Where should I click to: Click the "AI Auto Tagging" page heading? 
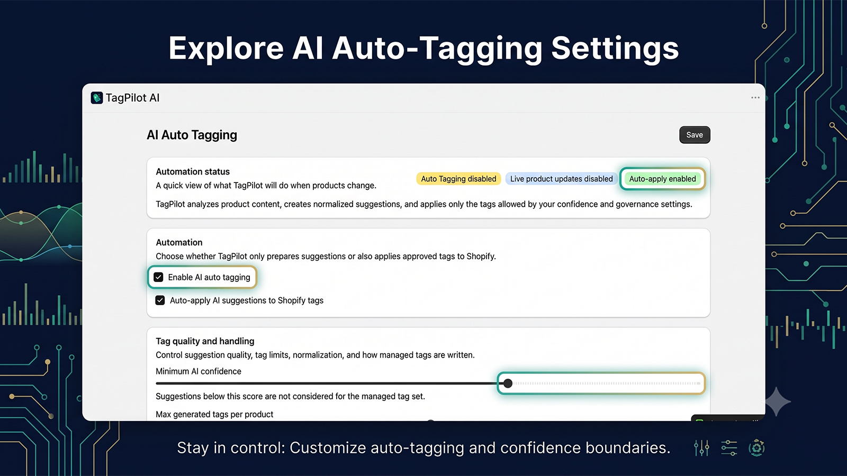tap(192, 135)
